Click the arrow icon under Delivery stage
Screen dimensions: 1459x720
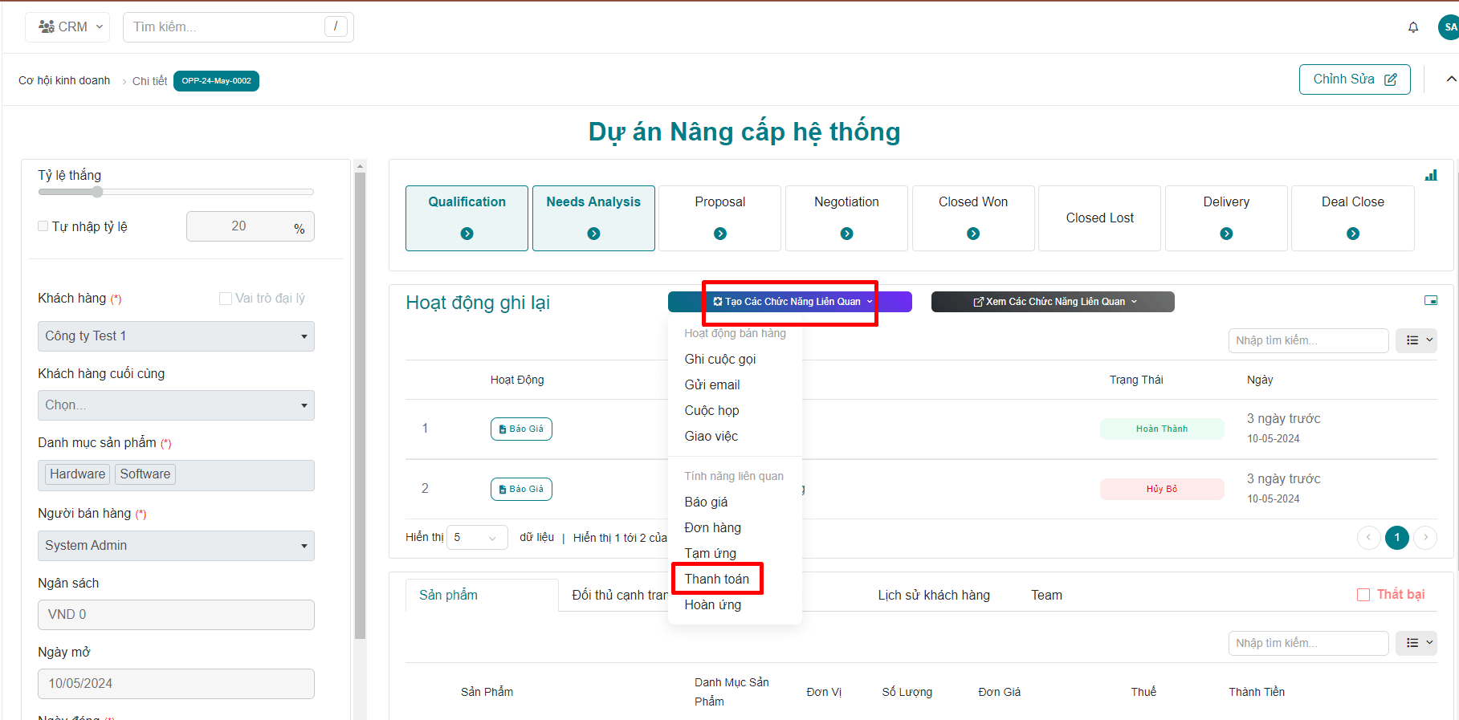[1226, 234]
